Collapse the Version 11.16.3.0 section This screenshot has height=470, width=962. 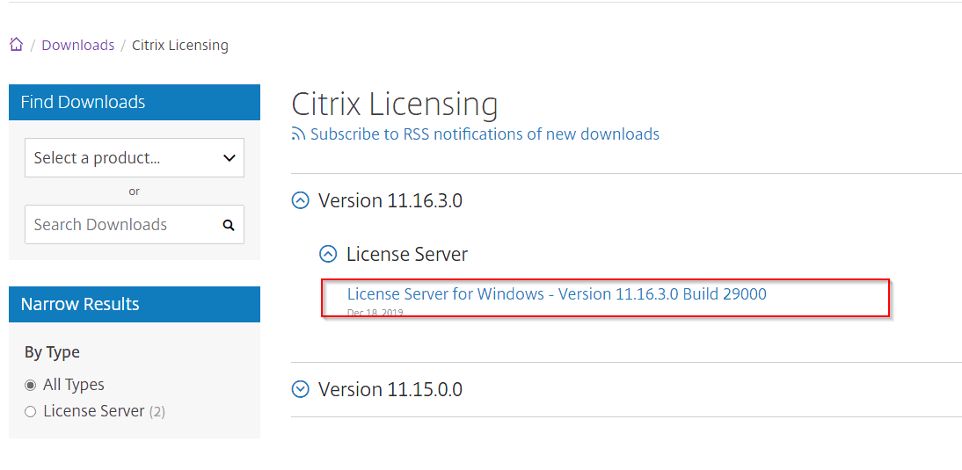pos(301,200)
